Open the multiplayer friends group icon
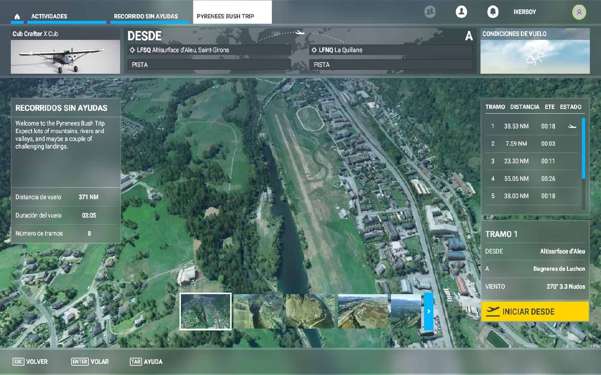This screenshot has height=375, width=601. 429,12
